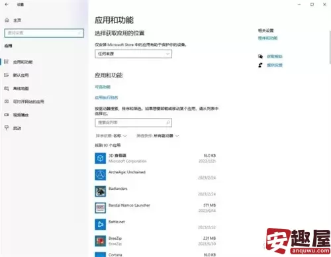Click the search icon in 搜索此列表 box
Viewport: 331px width, 257px height.
pos(168,123)
